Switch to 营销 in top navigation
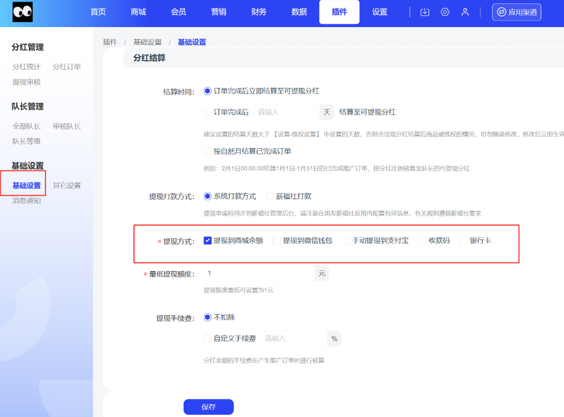The height and width of the screenshot is (417, 564). click(x=219, y=12)
